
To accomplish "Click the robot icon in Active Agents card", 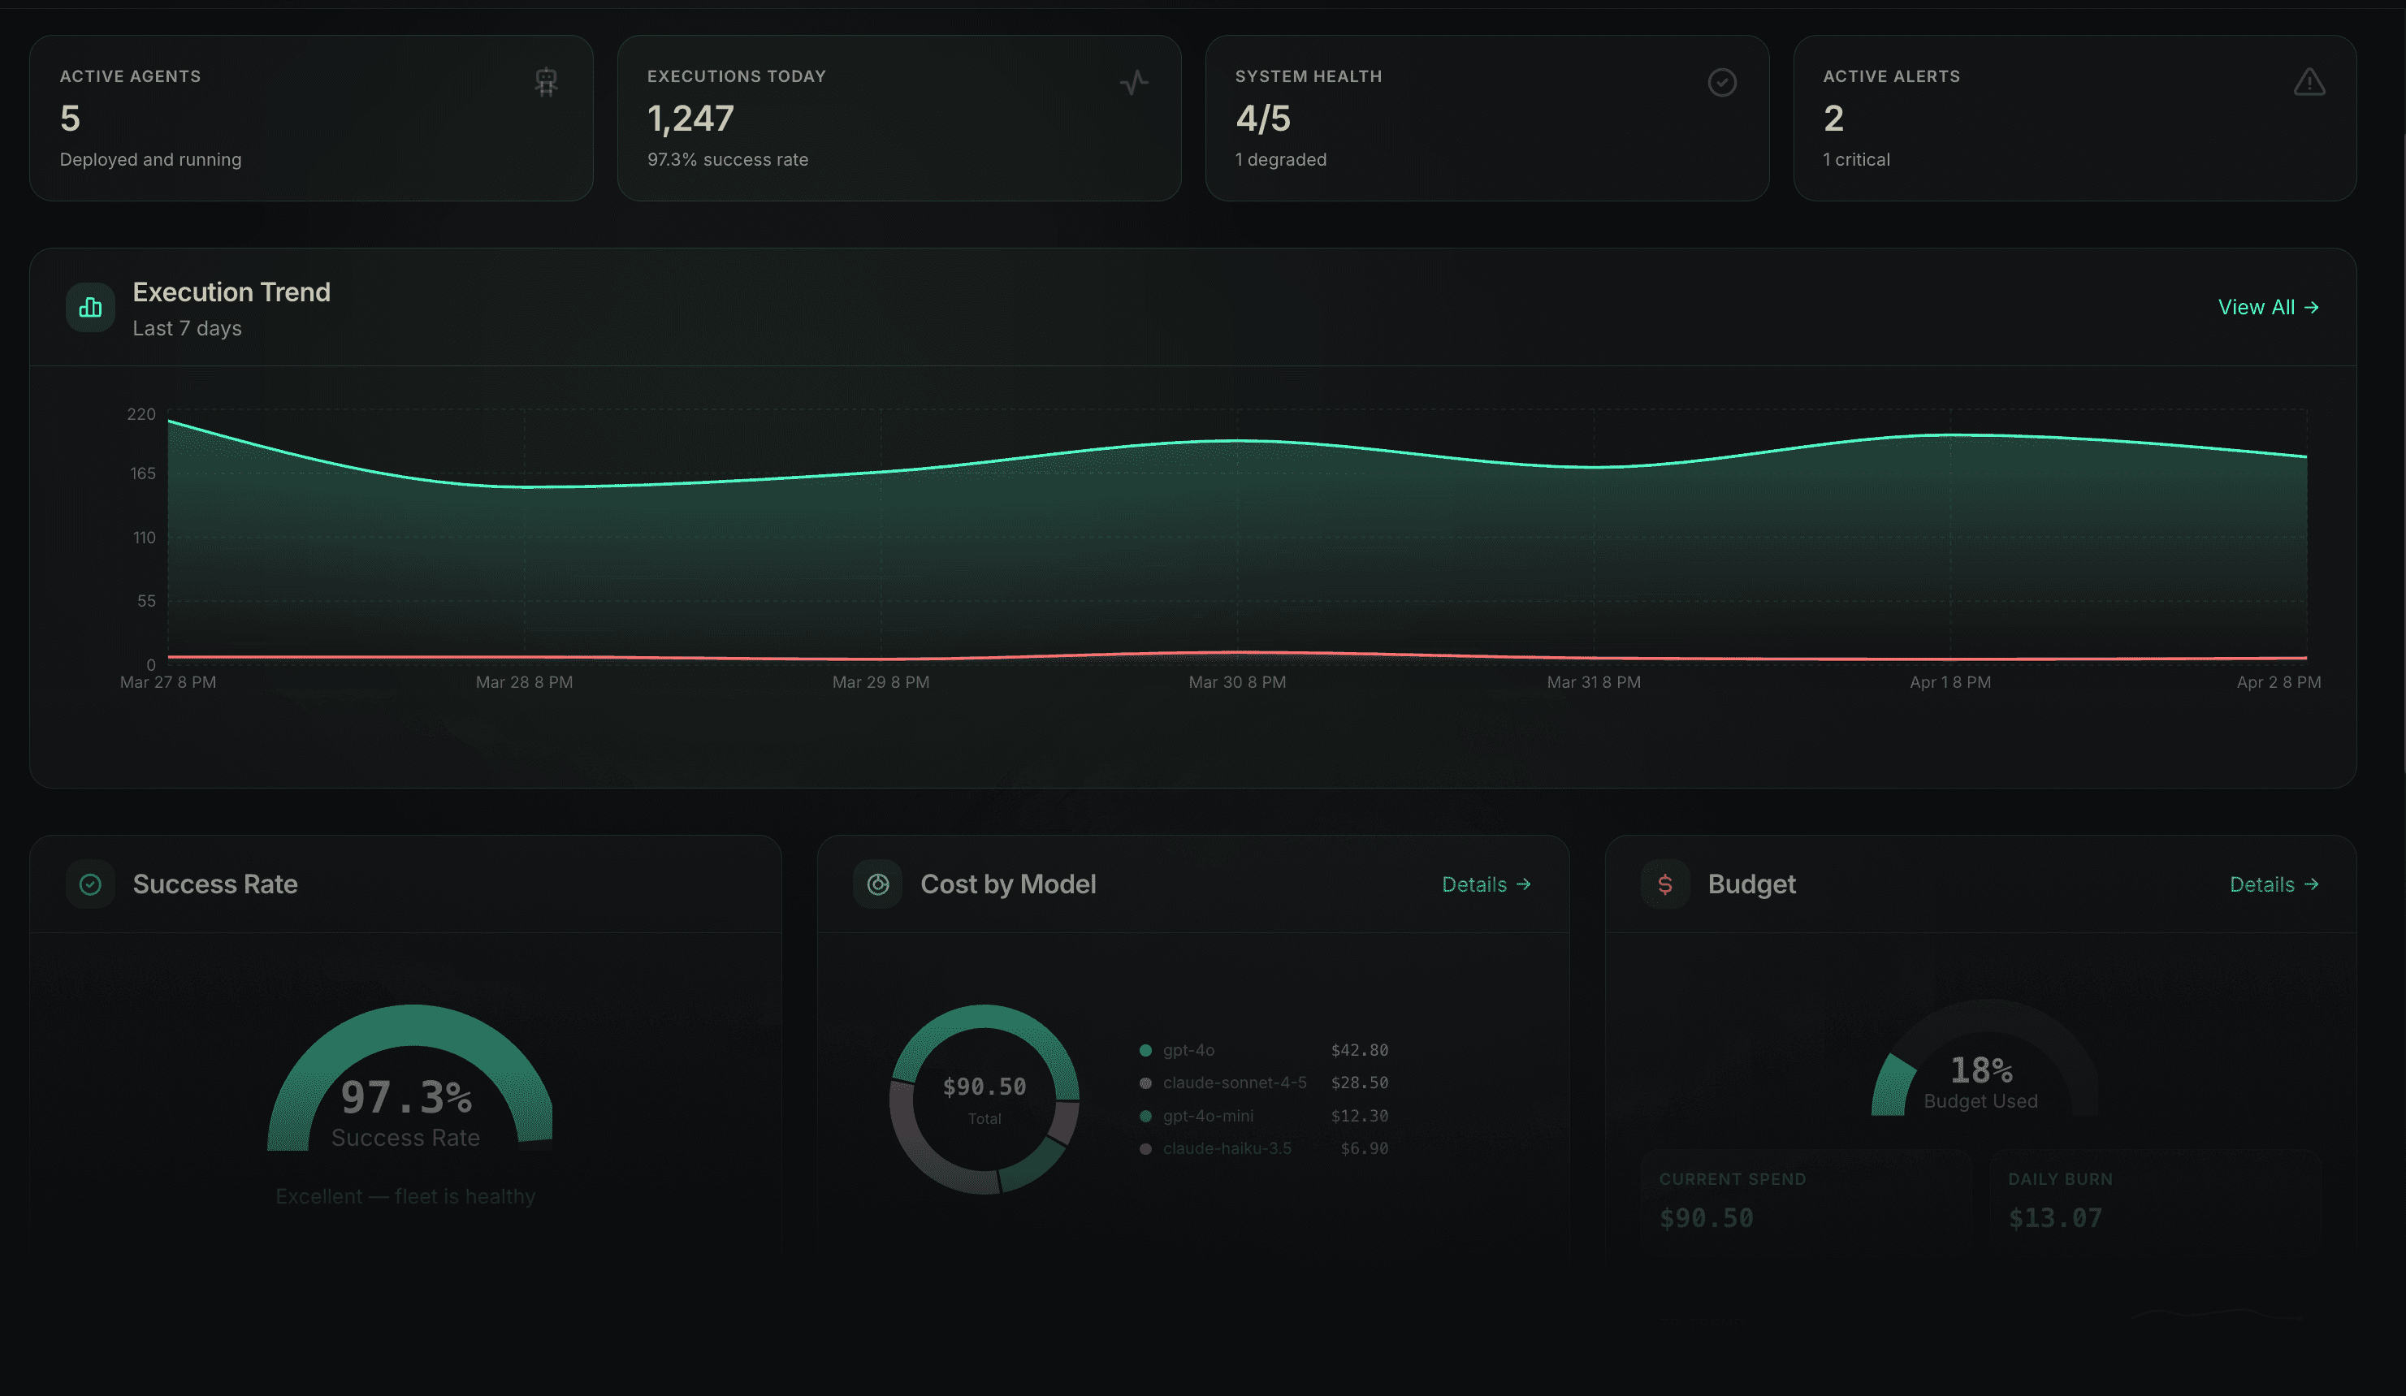I will pyautogui.click(x=546, y=82).
